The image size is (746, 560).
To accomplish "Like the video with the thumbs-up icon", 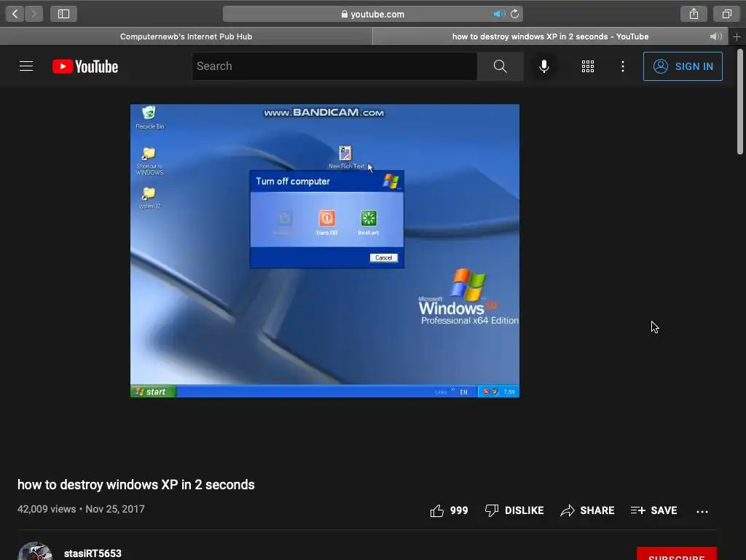I will pos(437,510).
